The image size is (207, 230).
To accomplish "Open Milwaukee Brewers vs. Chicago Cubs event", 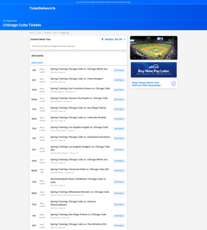I will coord(80,192).
